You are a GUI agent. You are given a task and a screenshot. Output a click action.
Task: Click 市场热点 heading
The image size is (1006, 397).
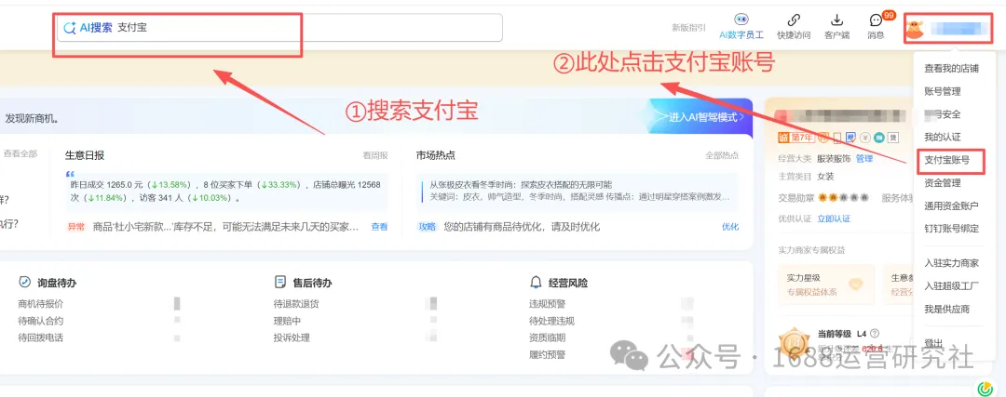point(436,155)
